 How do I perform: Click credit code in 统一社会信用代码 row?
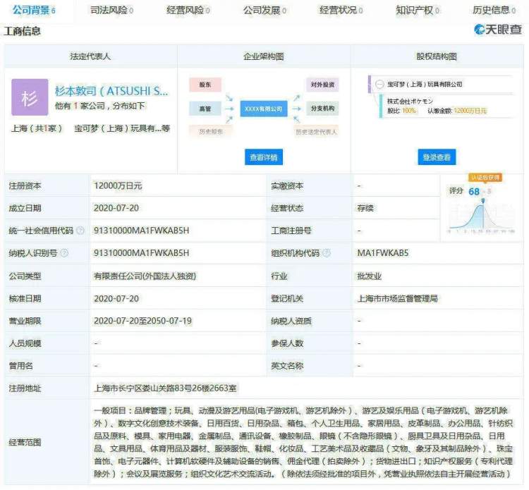141,231
